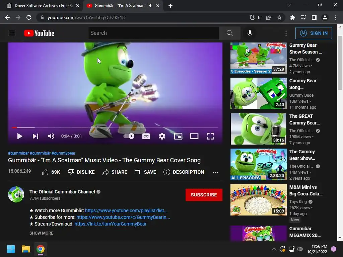Open system volume from tray
343x257 pixels.
(x=300, y=249)
